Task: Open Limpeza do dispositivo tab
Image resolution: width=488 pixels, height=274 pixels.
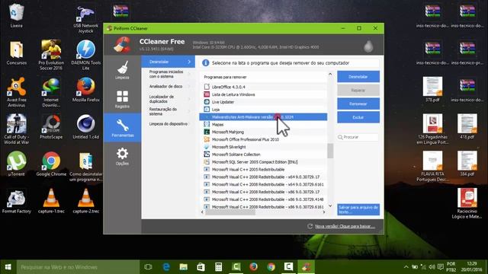Action: click(x=168, y=123)
